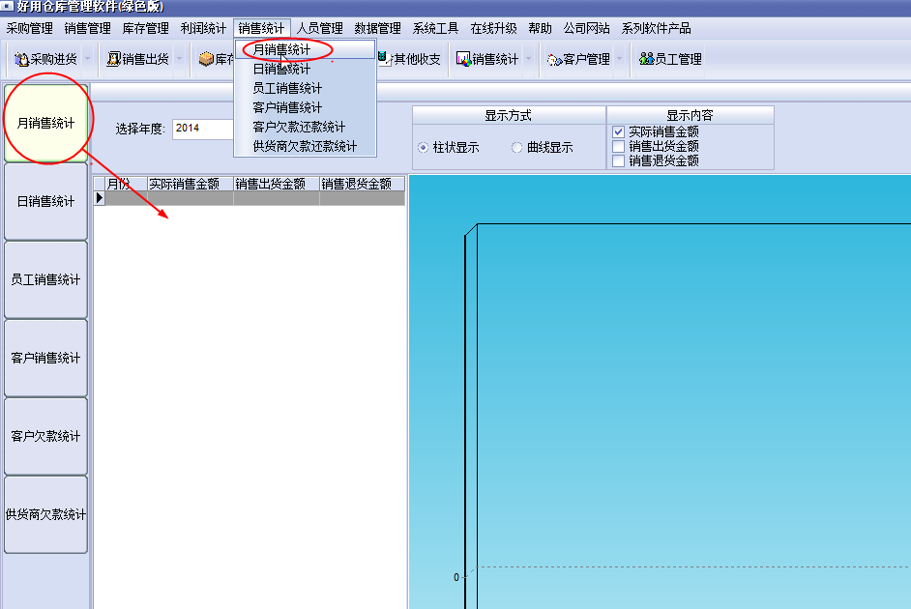Uncheck the 实际销售金额 checkbox
Viewport: 911px width, 609px height.
619,132
